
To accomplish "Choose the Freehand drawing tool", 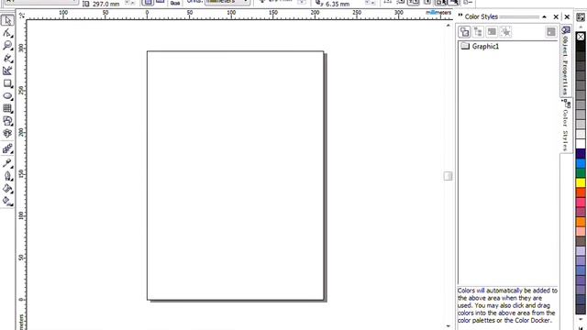I will click(7, 59).
